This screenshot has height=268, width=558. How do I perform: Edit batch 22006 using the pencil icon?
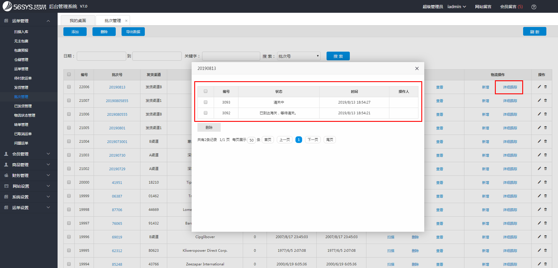pos(539,86)
